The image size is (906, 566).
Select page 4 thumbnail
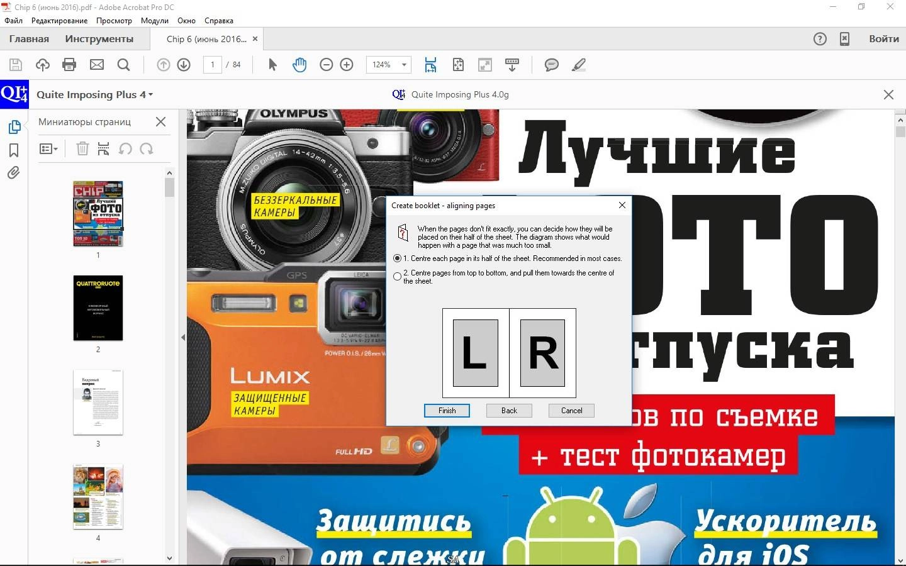(98, 497)
